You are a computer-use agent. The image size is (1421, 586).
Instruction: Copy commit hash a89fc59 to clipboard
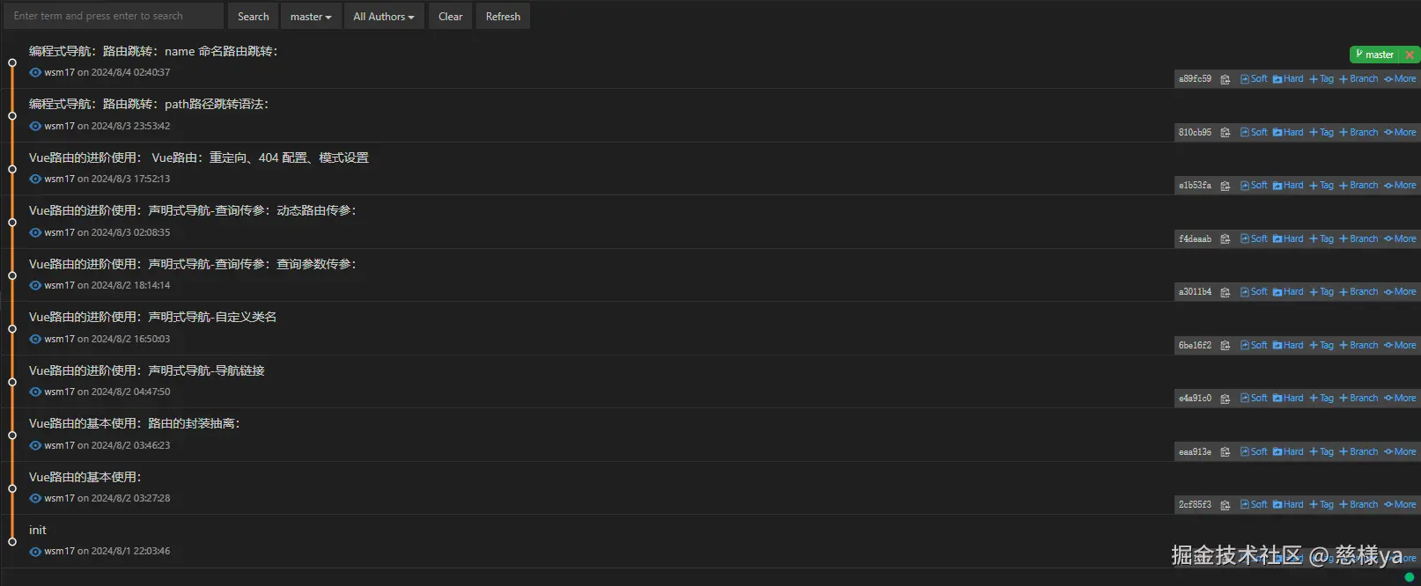[x=1225, y=79]
